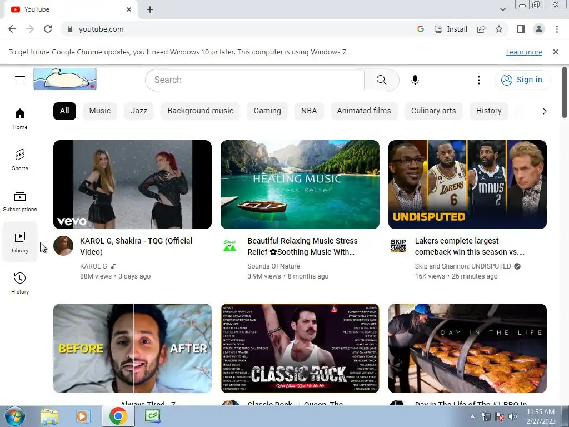Show hidden system tray icons

click(x=472, y=416)
